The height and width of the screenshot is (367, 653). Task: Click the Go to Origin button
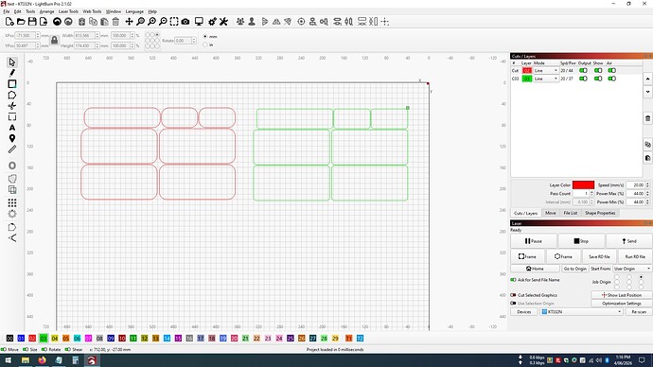pos(574,269)
